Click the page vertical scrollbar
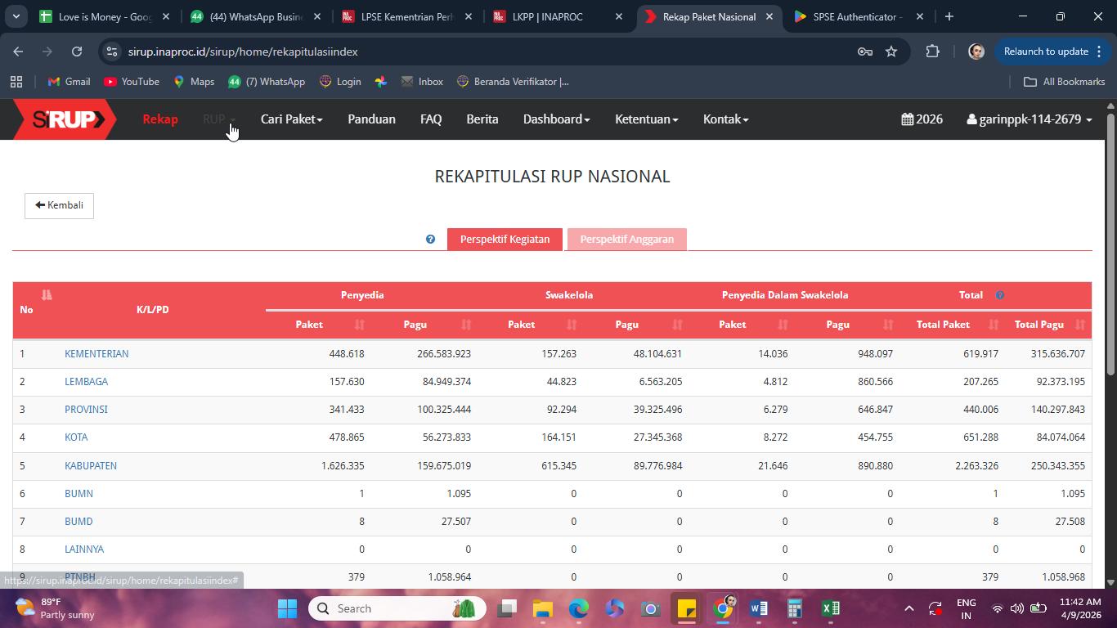 1110,245
